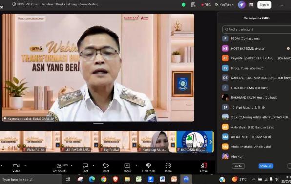This screenshot has height=184, width=291.
Task: Click the main Keynote Speaker video
Action: pos(98,68)
